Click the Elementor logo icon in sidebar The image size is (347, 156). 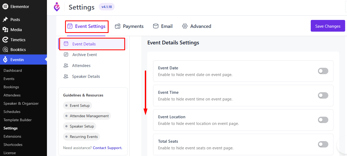[x=5, y=7]
